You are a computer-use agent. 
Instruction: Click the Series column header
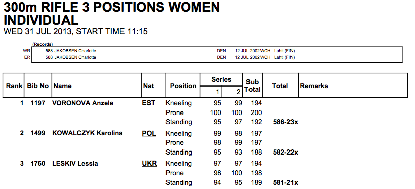click(x=221, y=79)
